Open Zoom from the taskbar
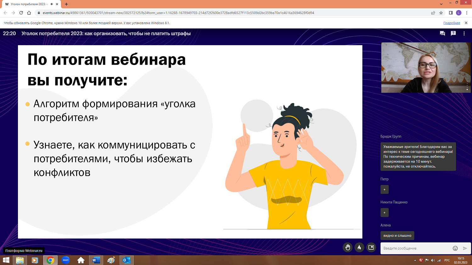Viewport: 472px width, 265px height. [x=65, y=260]
